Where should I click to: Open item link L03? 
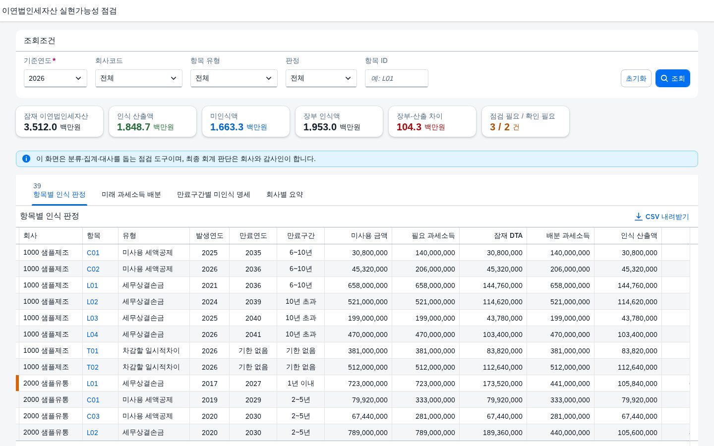click(x=93, y=318)
